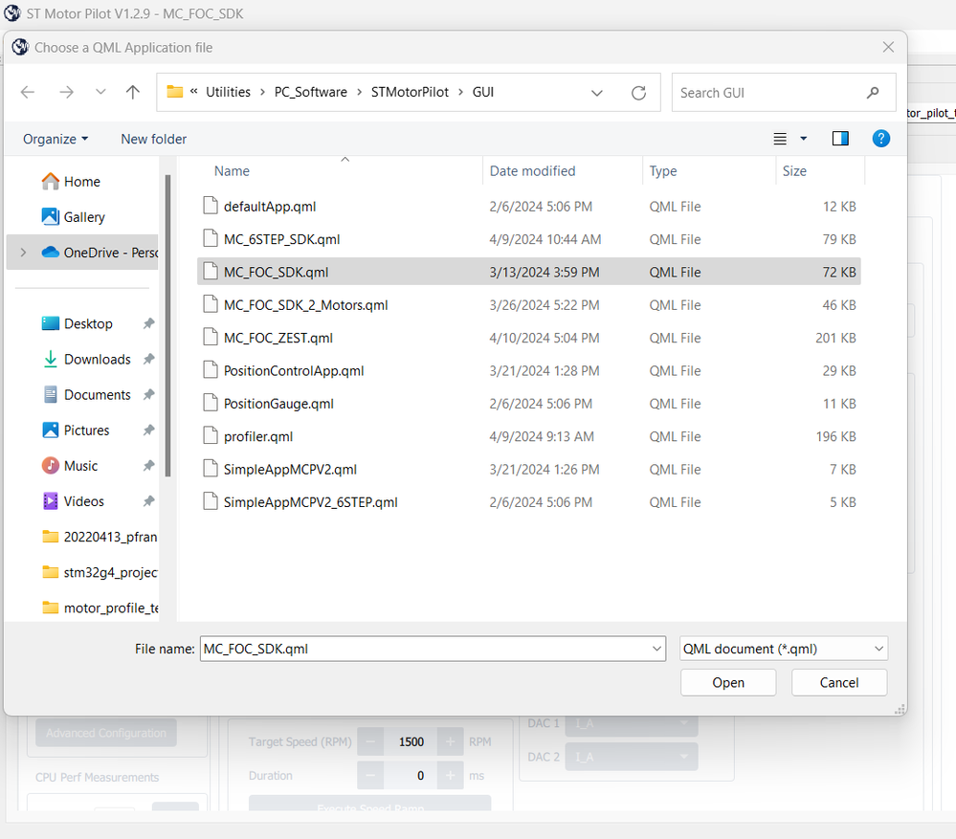Create a New folder

(154, 139)
